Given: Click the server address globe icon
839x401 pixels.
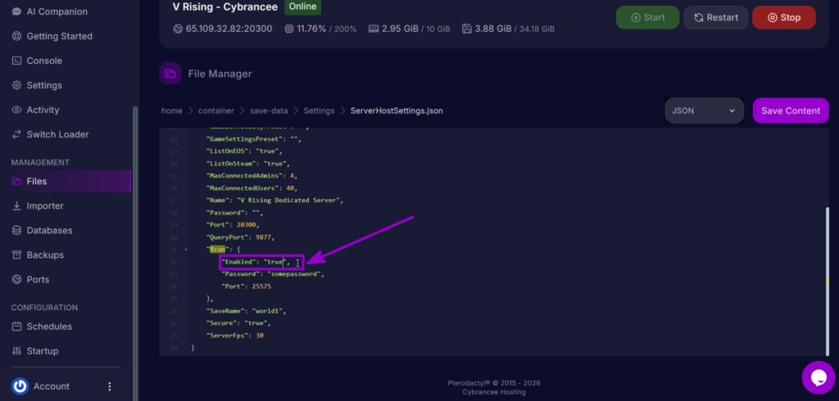Looking at the screenshot, I should (x=178, y=29).
